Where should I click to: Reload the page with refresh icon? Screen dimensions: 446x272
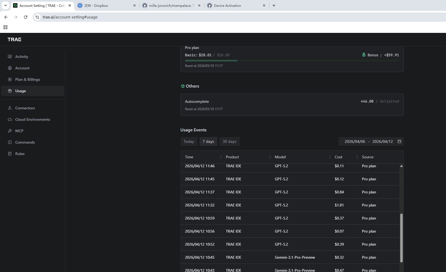pyautogui.click(x=26, y=17)
